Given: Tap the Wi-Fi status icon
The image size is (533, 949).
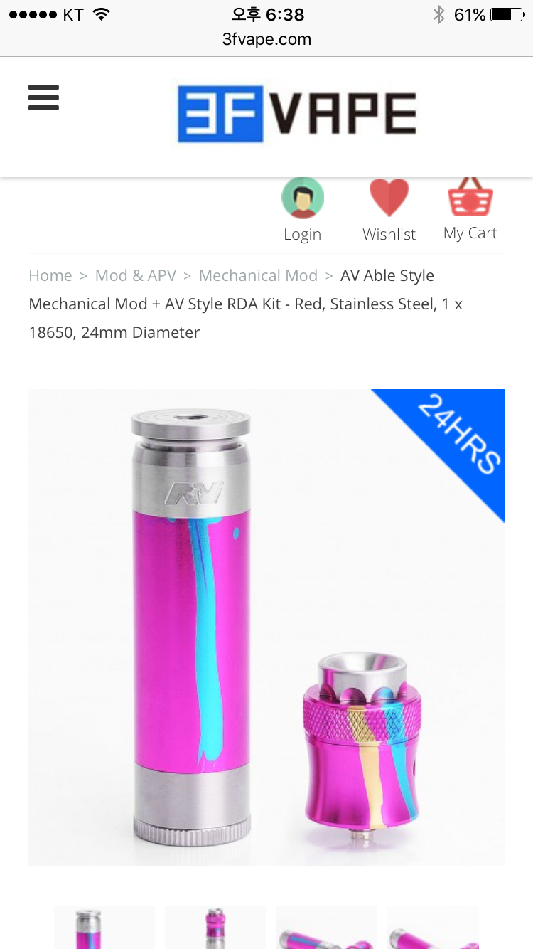Looking at the screenshot, I should [x=102, y=14].
